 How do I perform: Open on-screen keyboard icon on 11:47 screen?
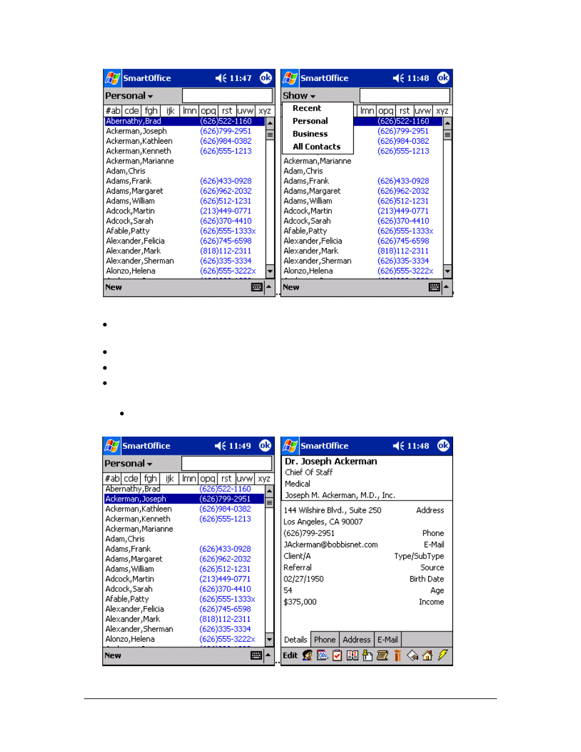(257, 287)
